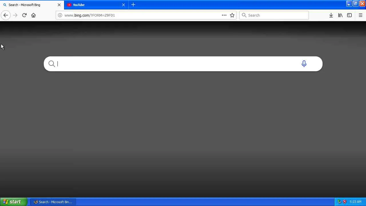
Task: Open the Downloads panel
Action: point(331,15)
